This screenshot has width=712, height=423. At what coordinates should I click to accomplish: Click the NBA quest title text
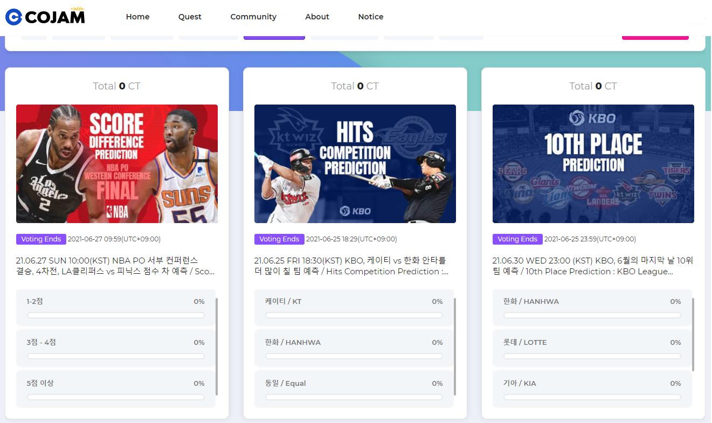[x=116, y=266]
